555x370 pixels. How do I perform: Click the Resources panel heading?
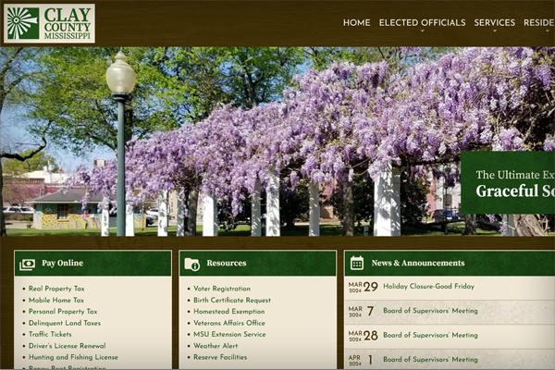click(x=227, y=263)
